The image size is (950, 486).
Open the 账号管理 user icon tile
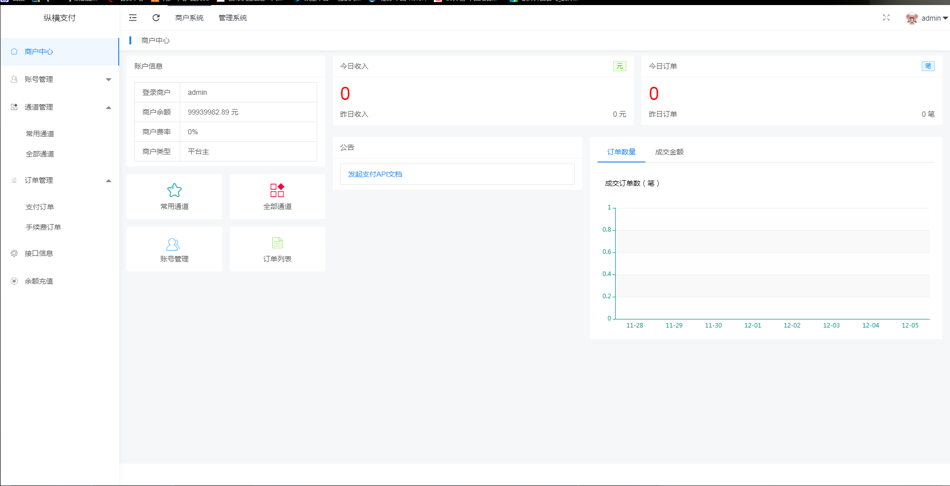[x=173, y=244]
